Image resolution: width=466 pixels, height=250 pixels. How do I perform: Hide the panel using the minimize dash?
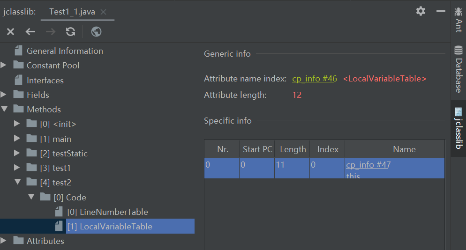tap(440, 11)
